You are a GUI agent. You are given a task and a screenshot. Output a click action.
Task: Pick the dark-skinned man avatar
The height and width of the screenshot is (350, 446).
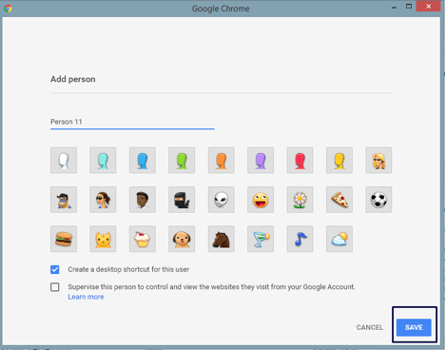tap(143, 200)
